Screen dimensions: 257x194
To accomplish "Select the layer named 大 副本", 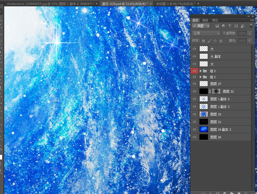I will click(216, 57).
